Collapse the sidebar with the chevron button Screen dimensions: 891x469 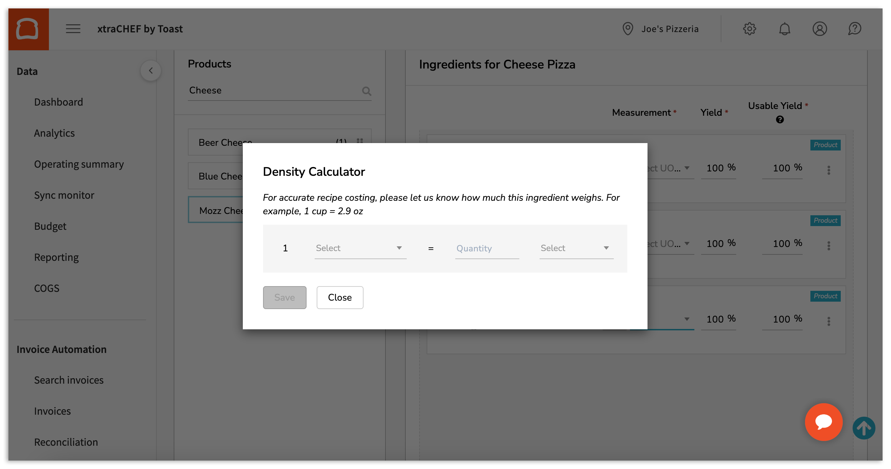[150, 71]
